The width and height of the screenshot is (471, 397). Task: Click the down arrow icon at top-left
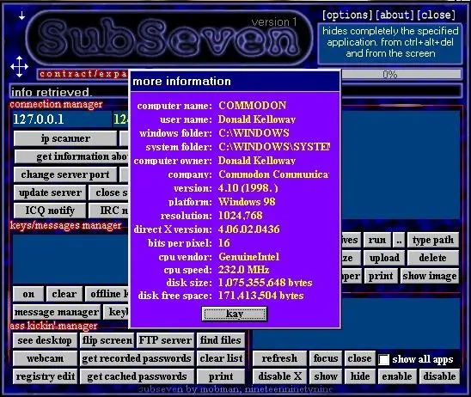[x=21, y=15]
